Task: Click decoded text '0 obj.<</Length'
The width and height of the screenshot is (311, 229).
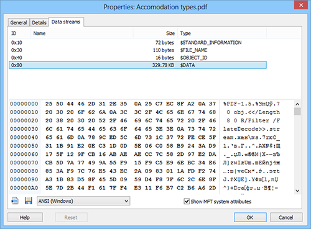Action: pyautogui.click(x=253, y=112)
